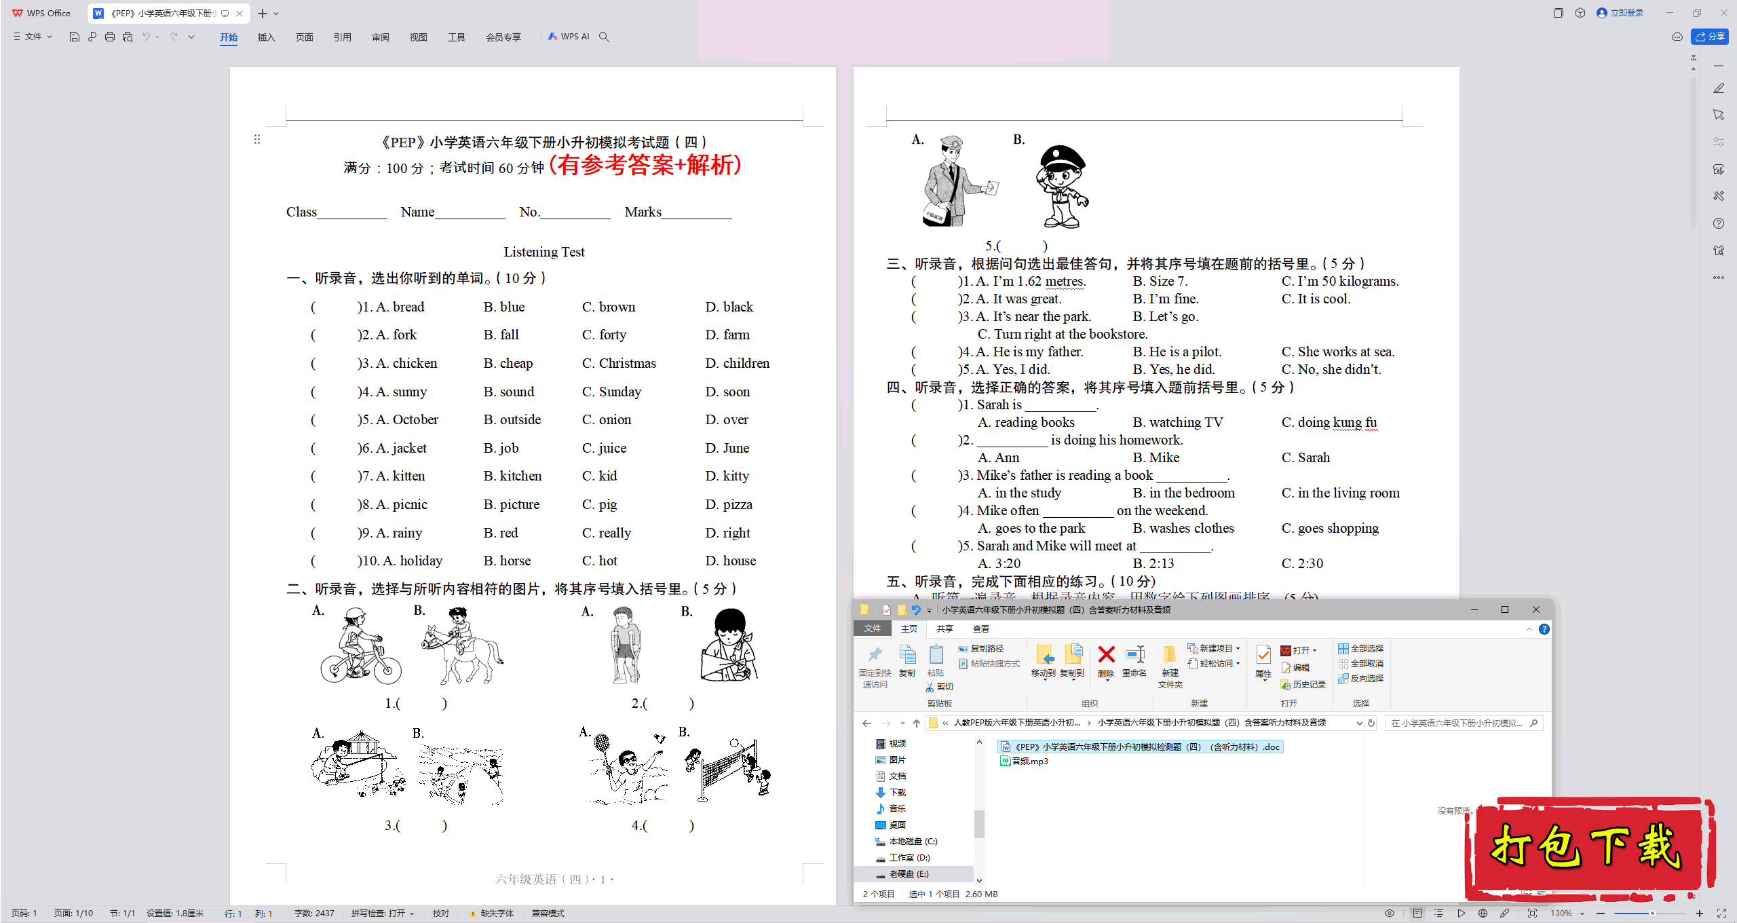Click the WPS AI icon button
The width and height of the screenshot is (1737, 923).
[567, 37]
